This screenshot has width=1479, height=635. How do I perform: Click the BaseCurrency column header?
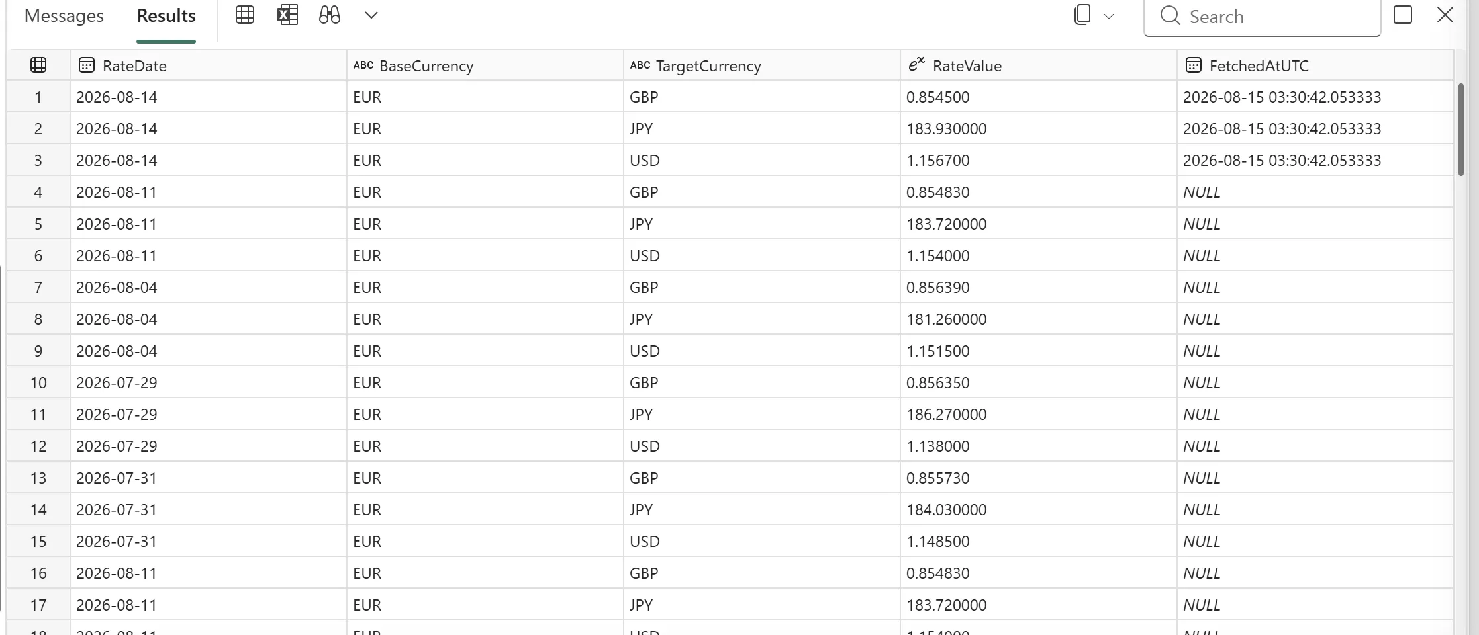point(485,65)
